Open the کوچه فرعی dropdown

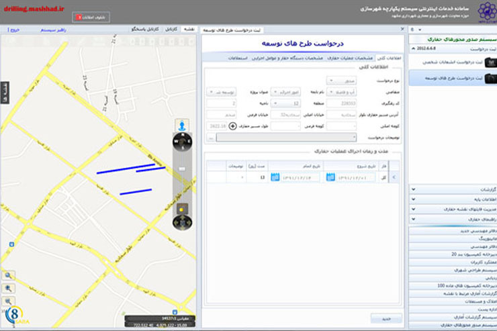(285, 126)
